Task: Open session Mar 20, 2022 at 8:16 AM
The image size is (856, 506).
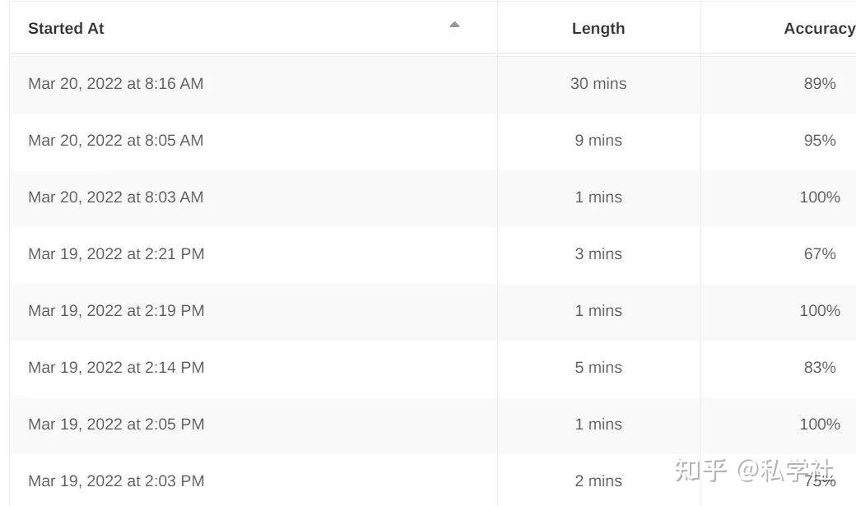Action: [x=115, y=83]
